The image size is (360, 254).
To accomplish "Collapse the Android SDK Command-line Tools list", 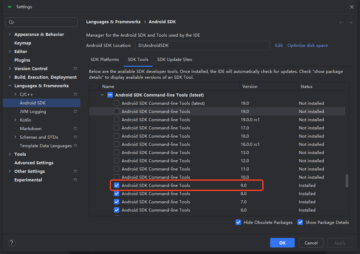I will tap(102, 95).
